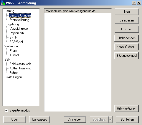Screen dimensions: 142x125
Task: Select the SCP/Shell tree entry
Action: click(x=17, y=42)
